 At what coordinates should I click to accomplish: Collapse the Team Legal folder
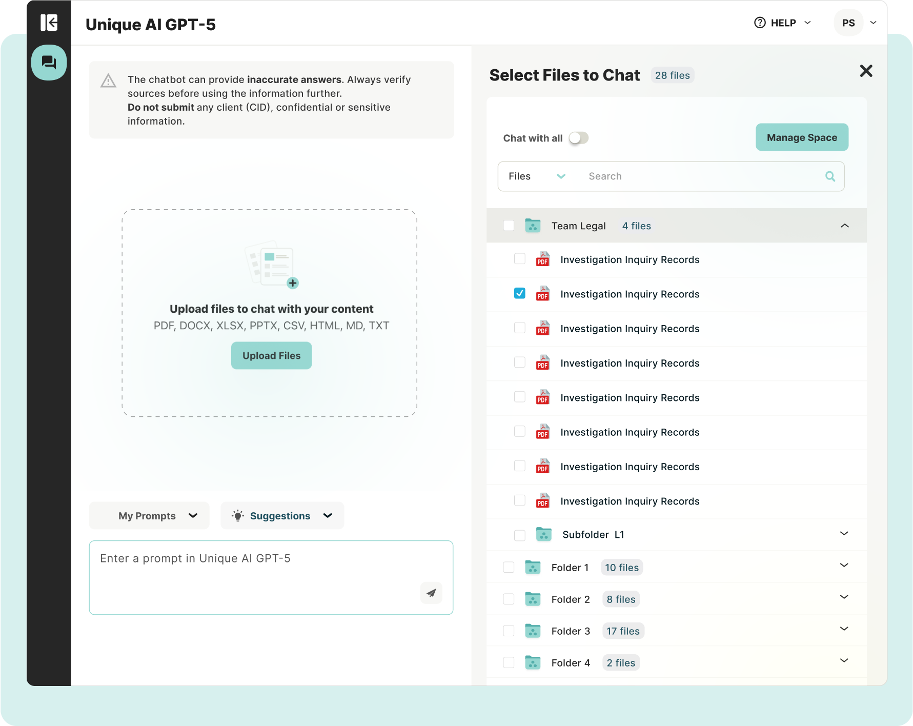(x=844, y=226)
